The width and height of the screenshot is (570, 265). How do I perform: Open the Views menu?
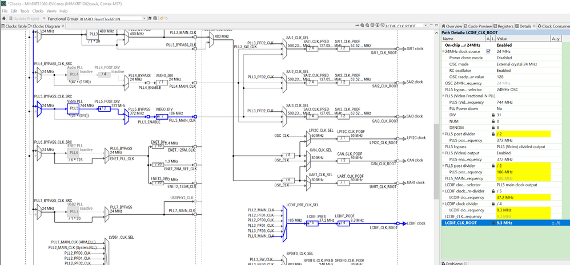tap(51, 11)
